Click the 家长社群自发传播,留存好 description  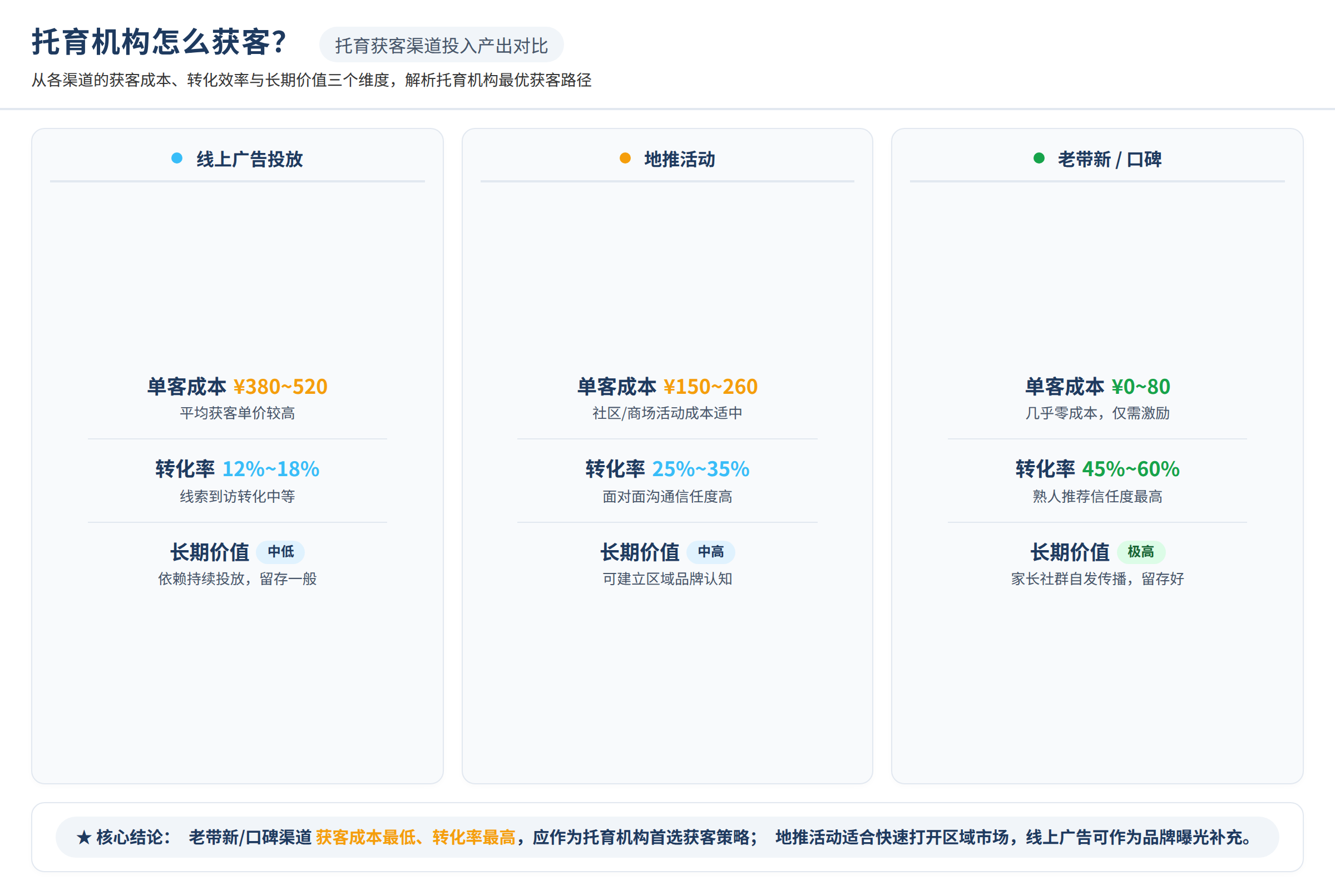[1097, 579]
